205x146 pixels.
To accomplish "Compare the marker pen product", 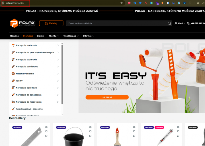I will (x=178, y=136).
